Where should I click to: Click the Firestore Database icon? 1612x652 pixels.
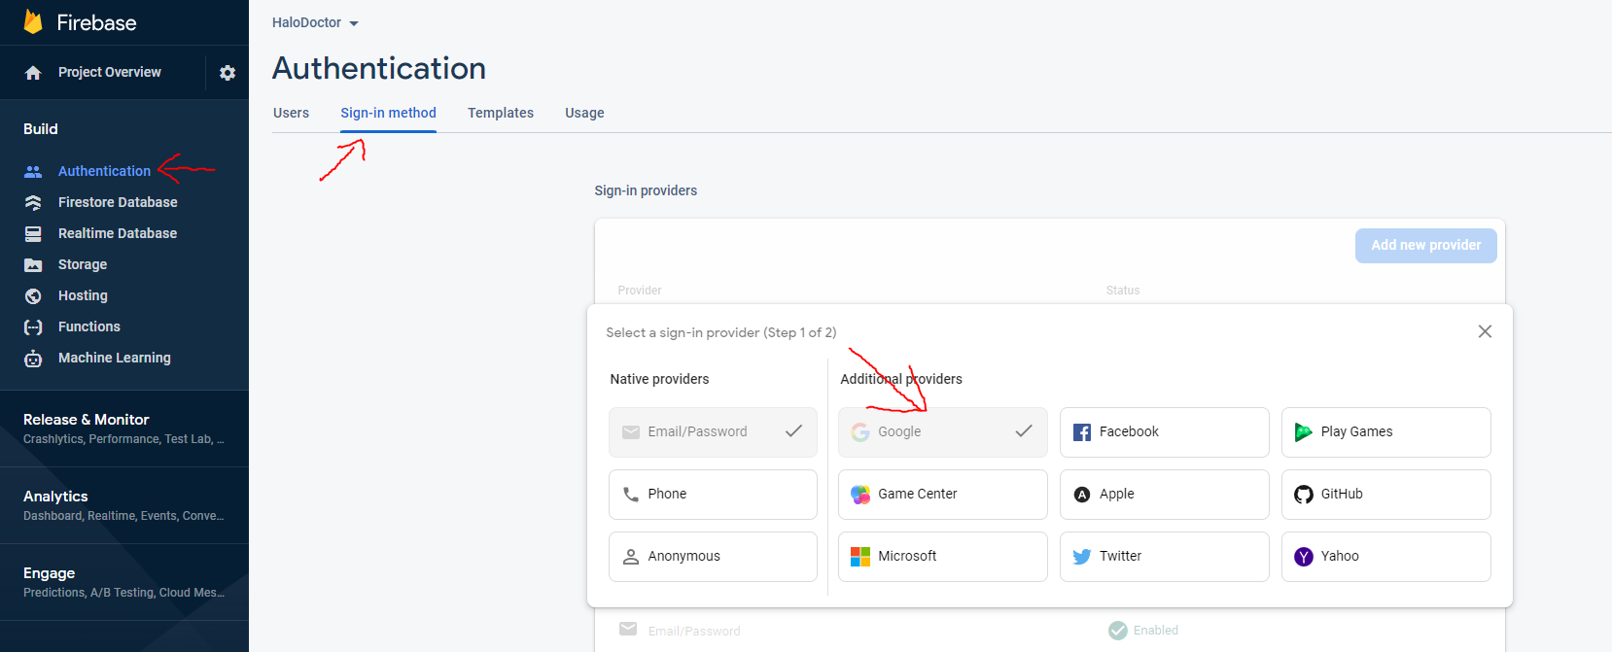pyautogui.click(x=33, y=202)
